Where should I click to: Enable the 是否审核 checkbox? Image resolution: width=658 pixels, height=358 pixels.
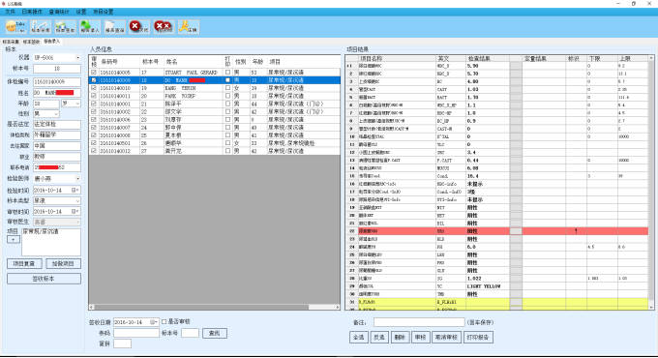(x=164, y=322)
